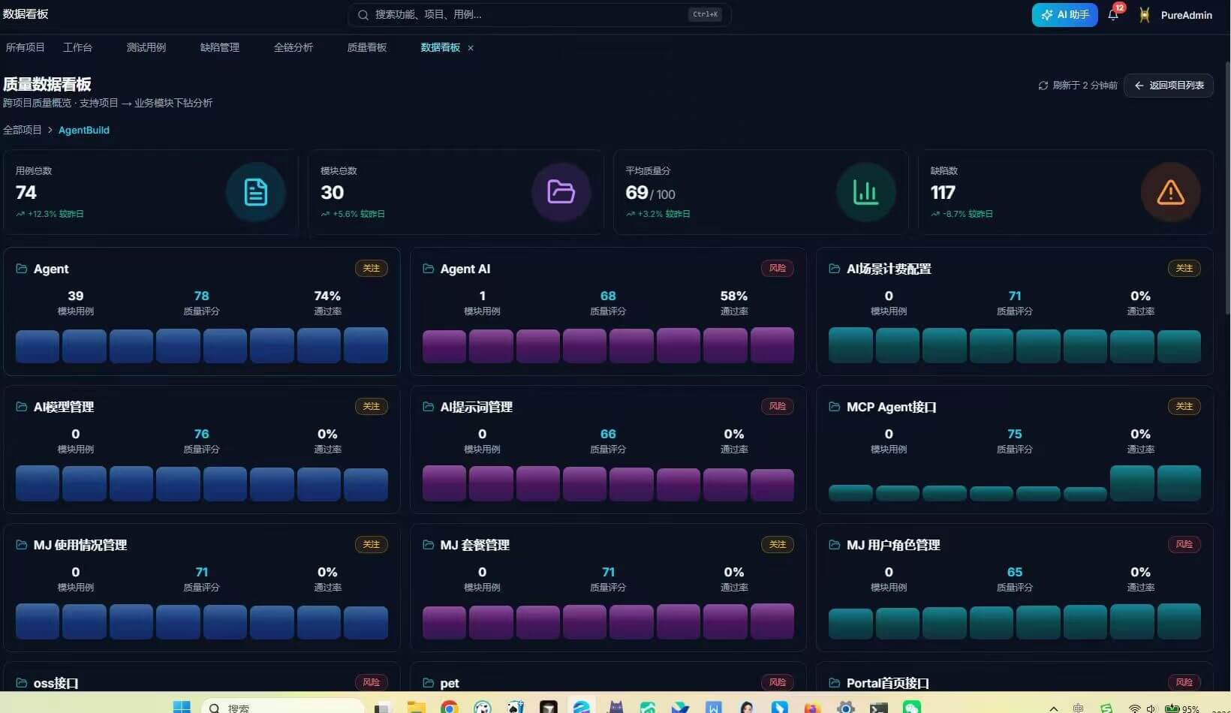Click the 78 质量评分 value on Agent card

[202, 296]
